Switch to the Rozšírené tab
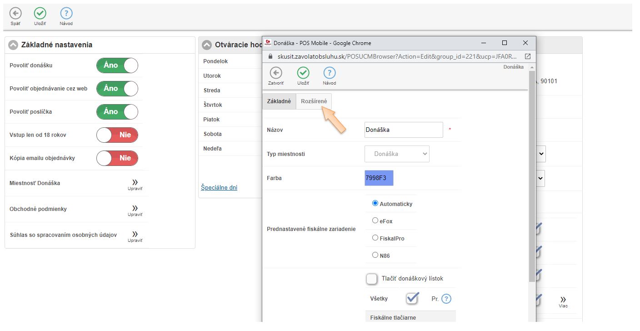This screenshot has width=640, height=331. coord(314,101)
